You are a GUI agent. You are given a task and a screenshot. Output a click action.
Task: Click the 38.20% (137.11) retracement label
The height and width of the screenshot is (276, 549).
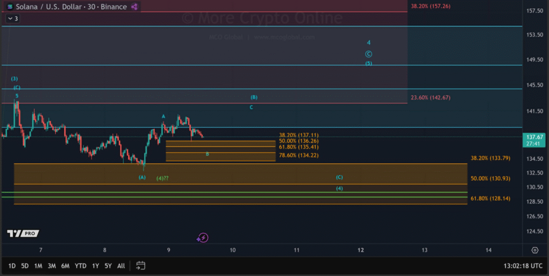pos(299,135)
